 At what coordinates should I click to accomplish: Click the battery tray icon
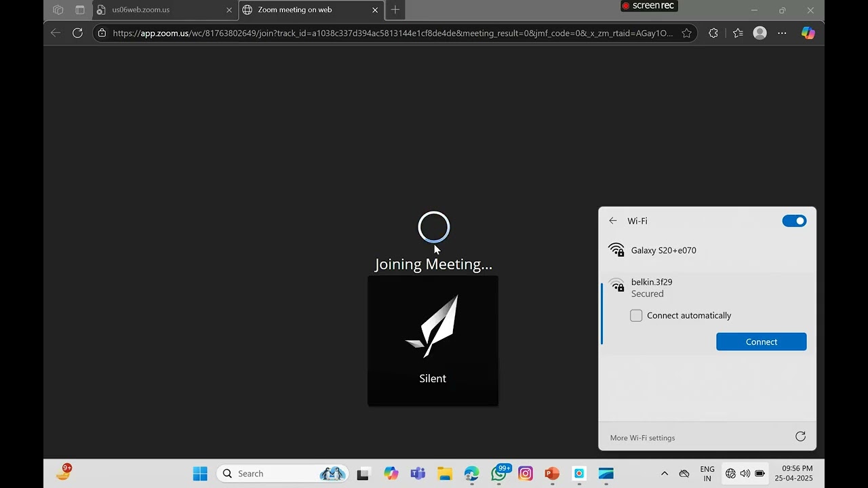pos(760,474)
